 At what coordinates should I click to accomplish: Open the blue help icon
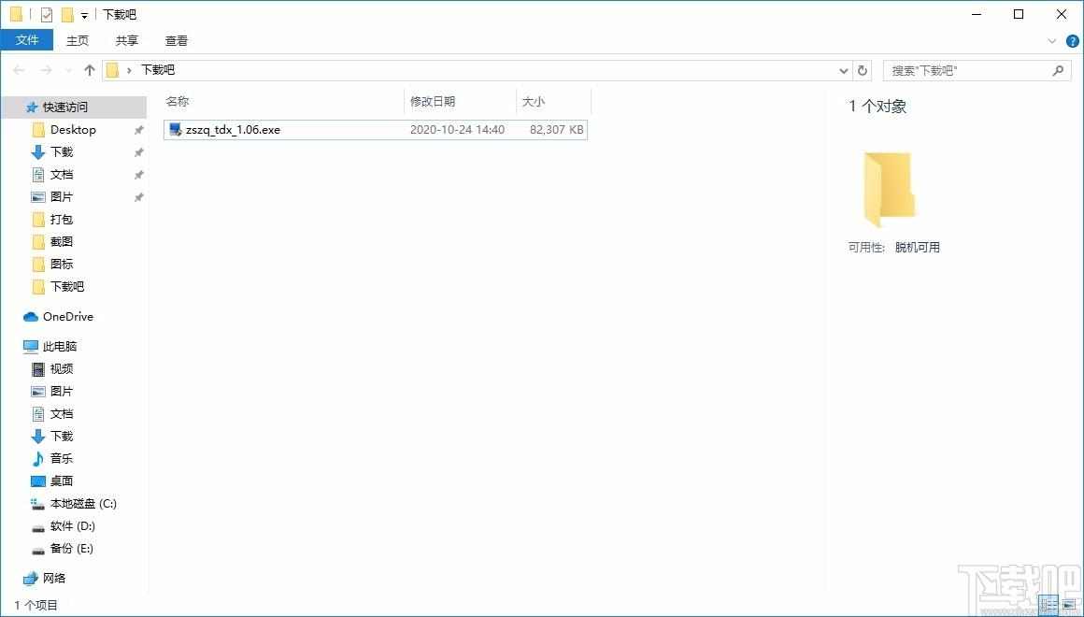pos(1073,41)
